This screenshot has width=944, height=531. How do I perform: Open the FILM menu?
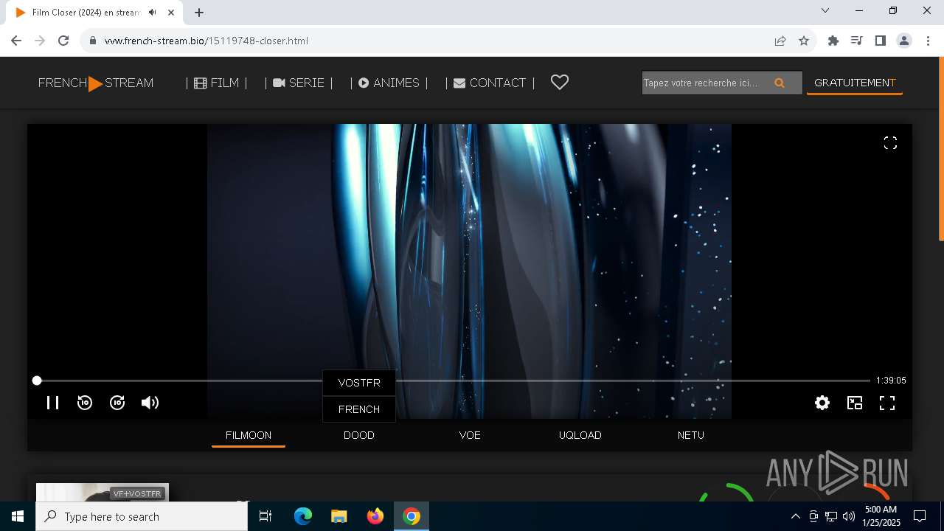217,83
